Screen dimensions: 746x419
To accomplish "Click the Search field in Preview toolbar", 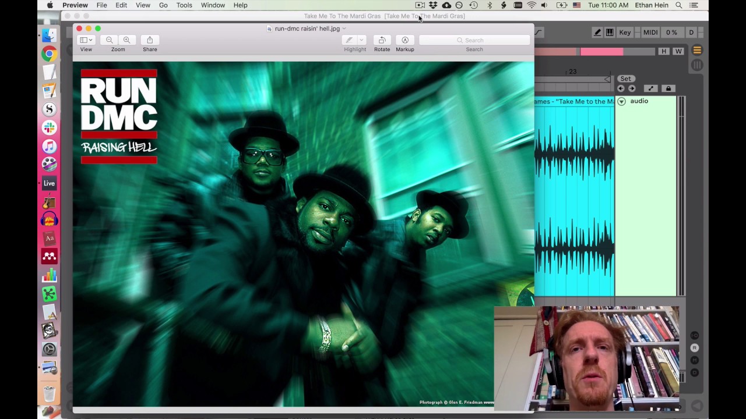I will pyautogui.click(x=474, y=40).
